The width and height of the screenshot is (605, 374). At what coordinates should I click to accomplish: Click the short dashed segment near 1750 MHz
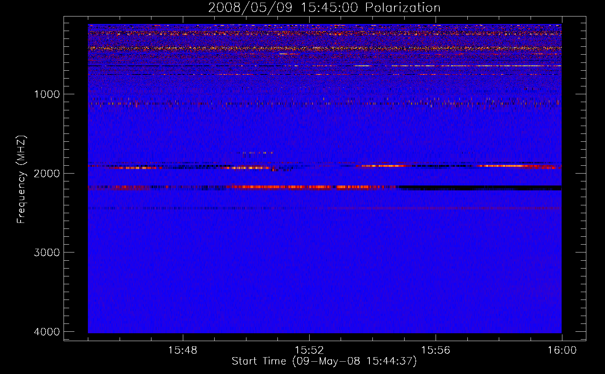255,153
